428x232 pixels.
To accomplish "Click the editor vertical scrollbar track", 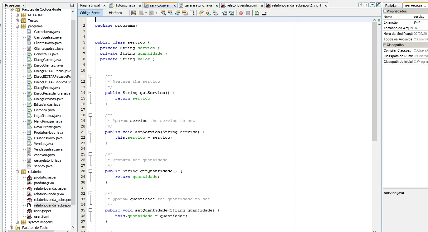I will (x=375, y=187).
